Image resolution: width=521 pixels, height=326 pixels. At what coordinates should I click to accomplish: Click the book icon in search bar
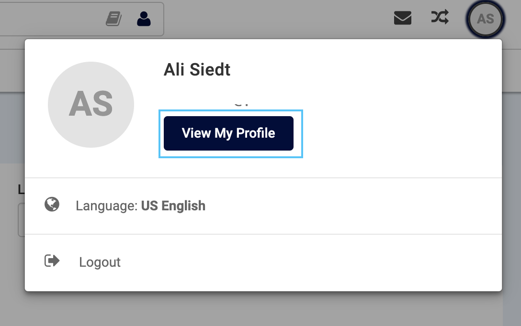113,19
